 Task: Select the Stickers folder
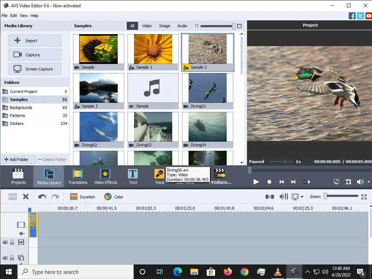pos(35,124)
